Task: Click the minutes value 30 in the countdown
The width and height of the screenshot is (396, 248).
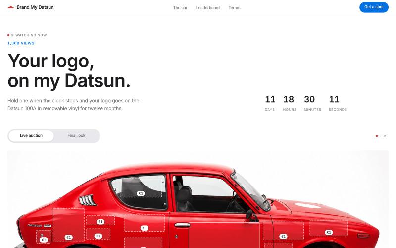Action: pyautogui.click(x=309, y=99)
